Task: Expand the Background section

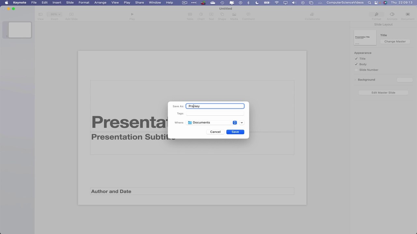Action: (x=355, y=80)
